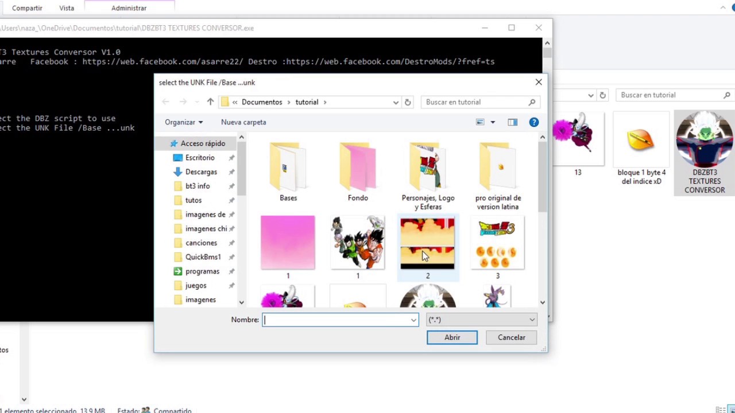The image size is (735, 413).
Task: Select the pink gradient file named 1
Action: coord(288,247)
